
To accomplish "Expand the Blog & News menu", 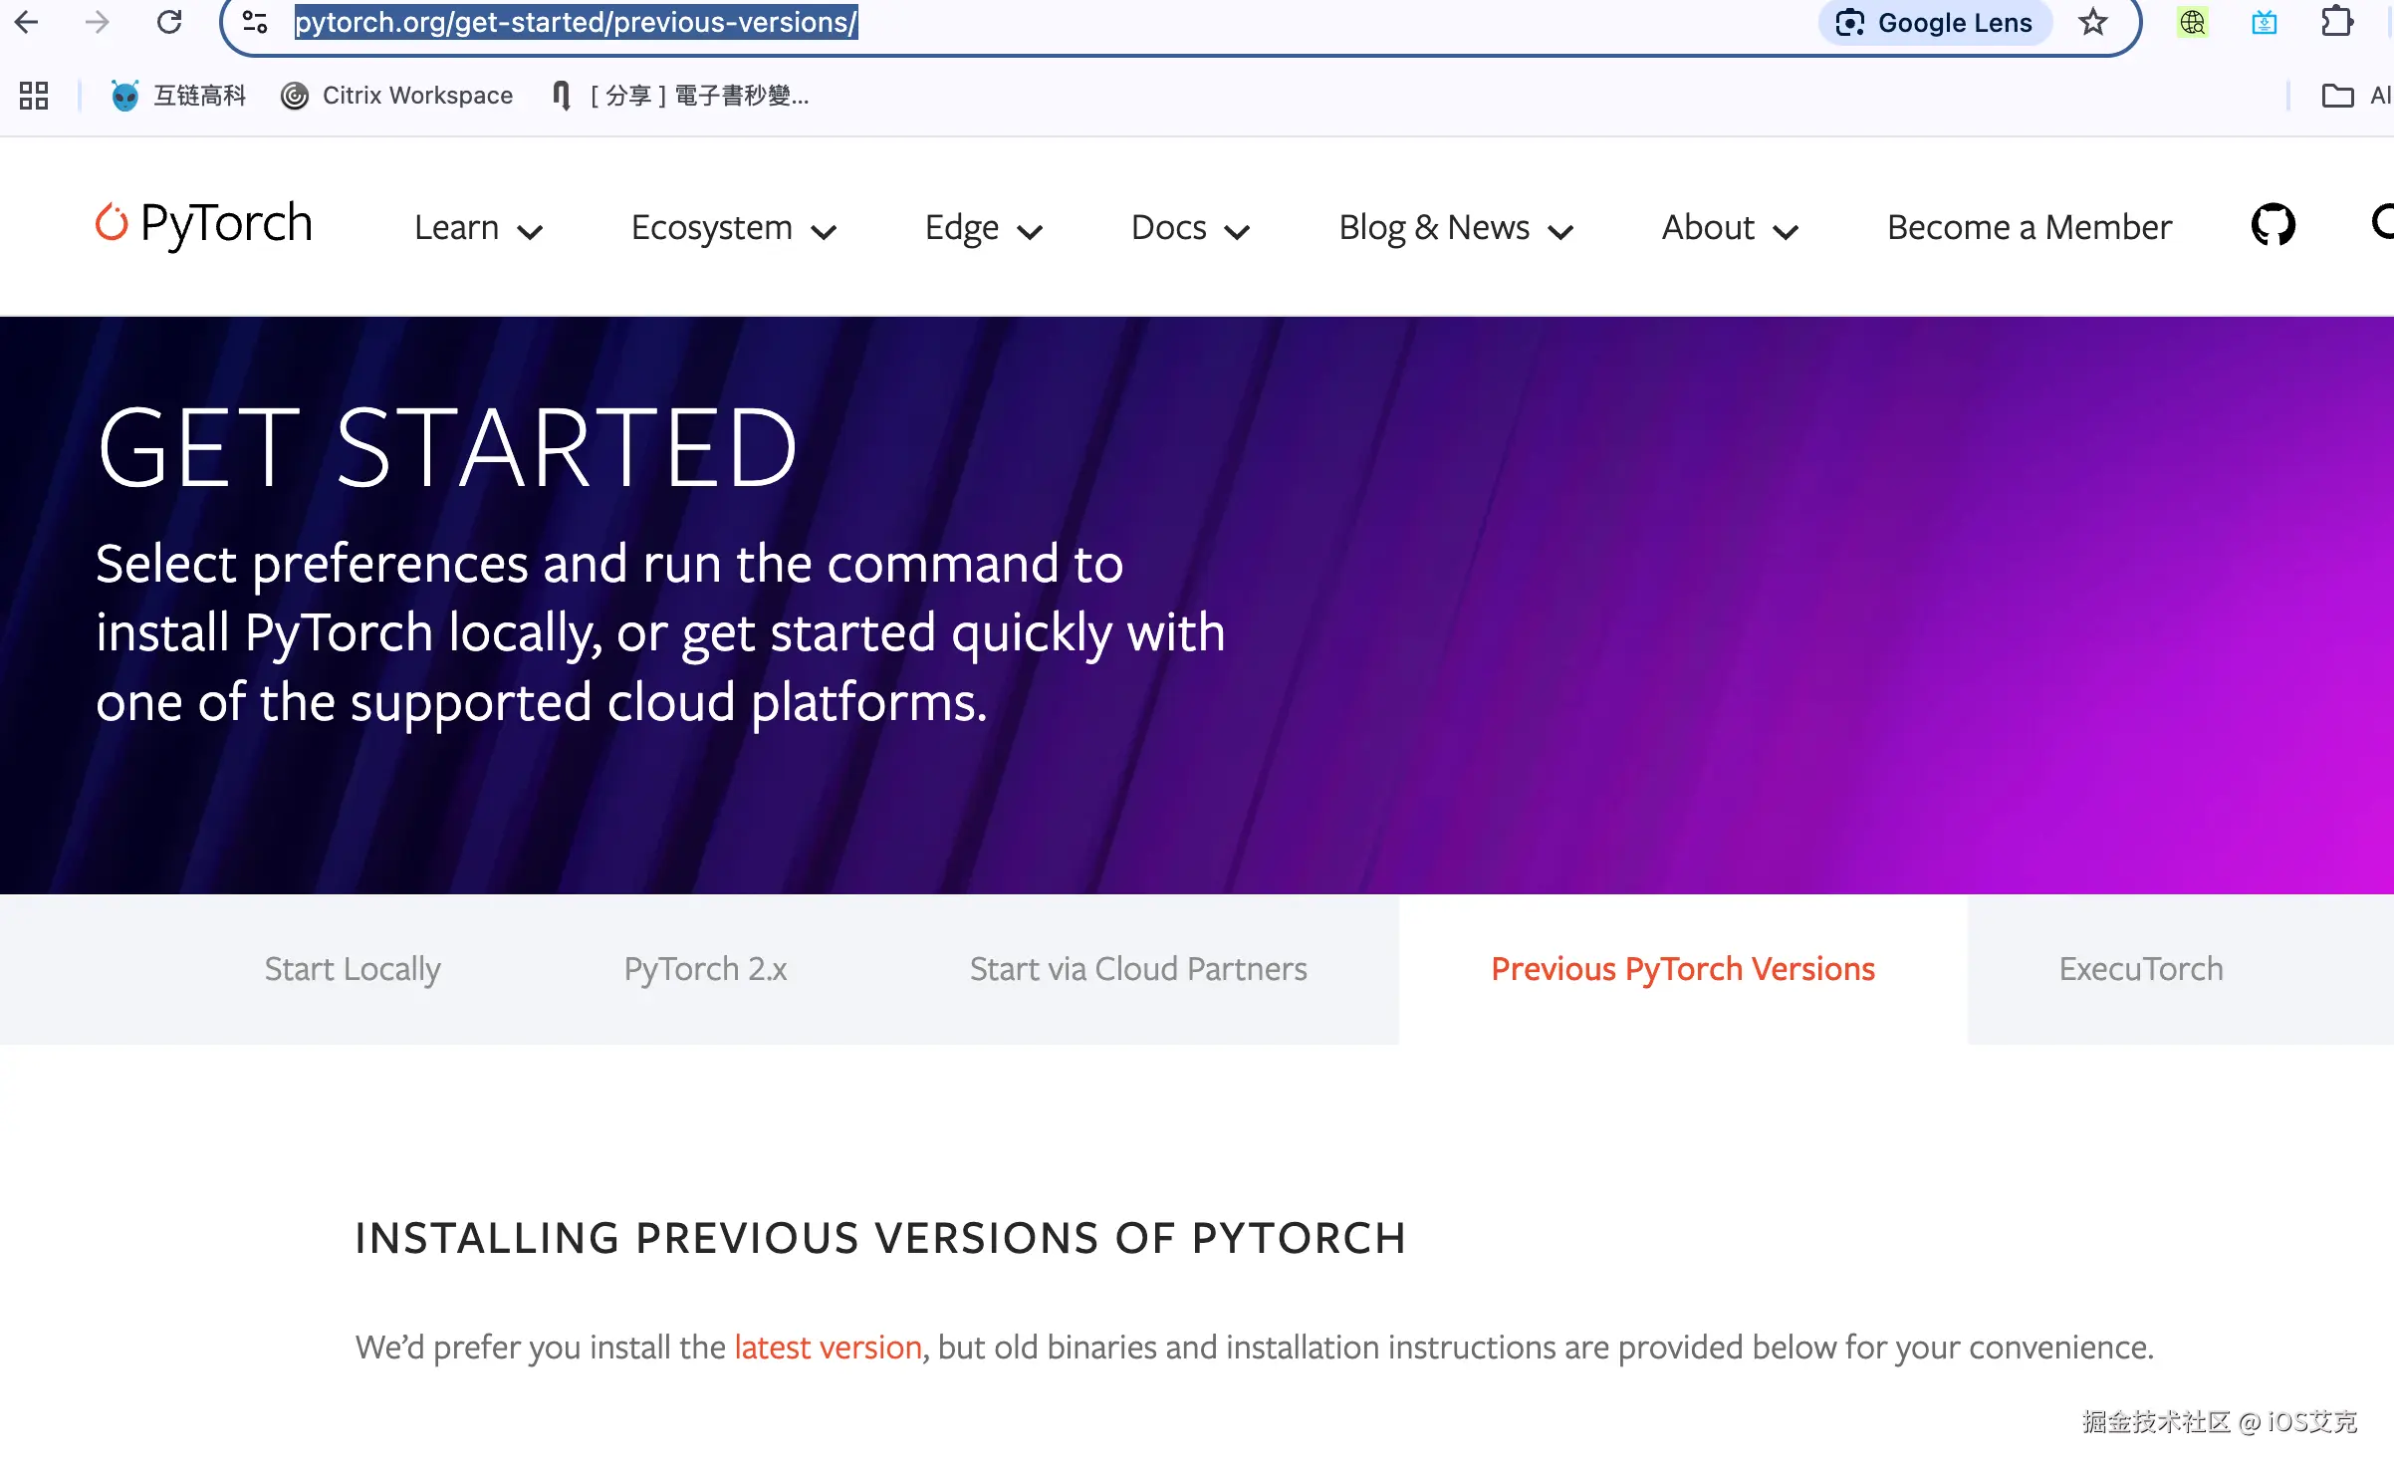I will pos(1455,228).
